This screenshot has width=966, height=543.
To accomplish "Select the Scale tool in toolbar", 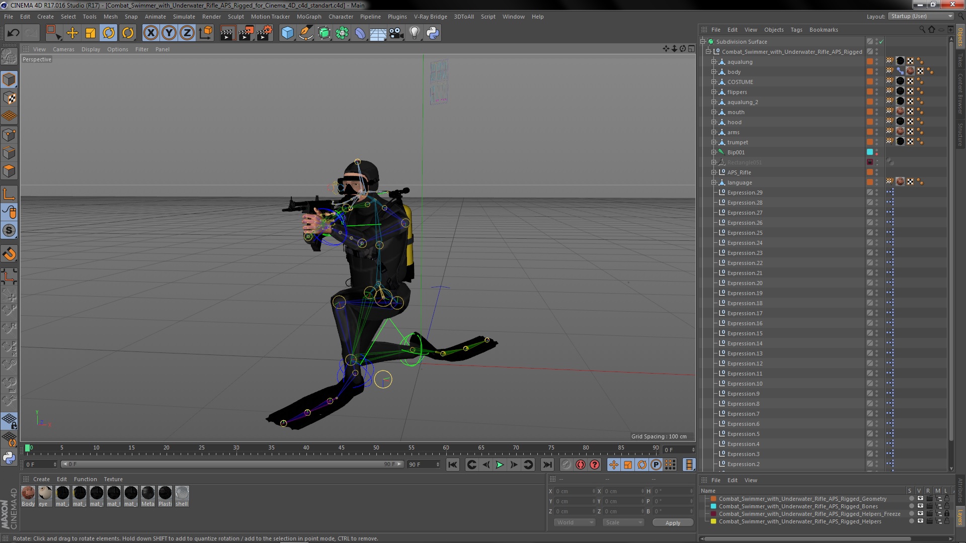I will click(x=91, y=33).
